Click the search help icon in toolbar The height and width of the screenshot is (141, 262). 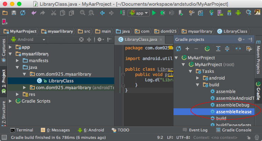248,13
